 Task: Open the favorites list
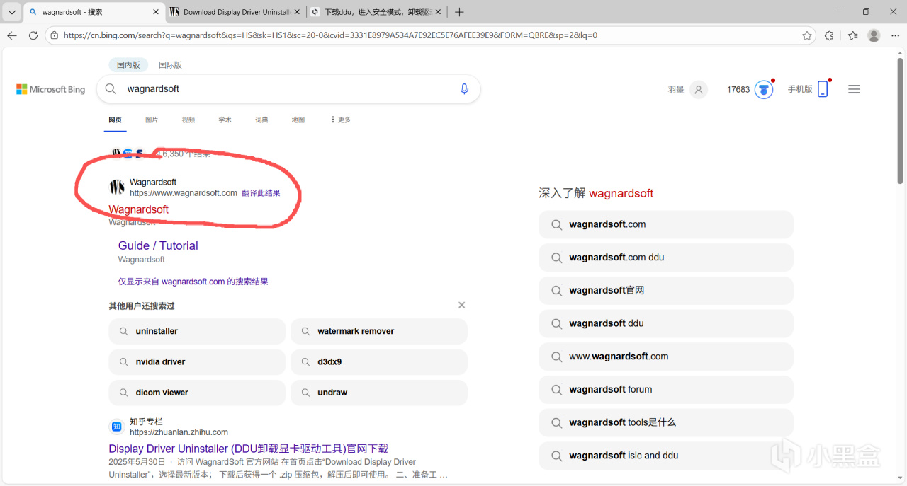tap(852, 35)
